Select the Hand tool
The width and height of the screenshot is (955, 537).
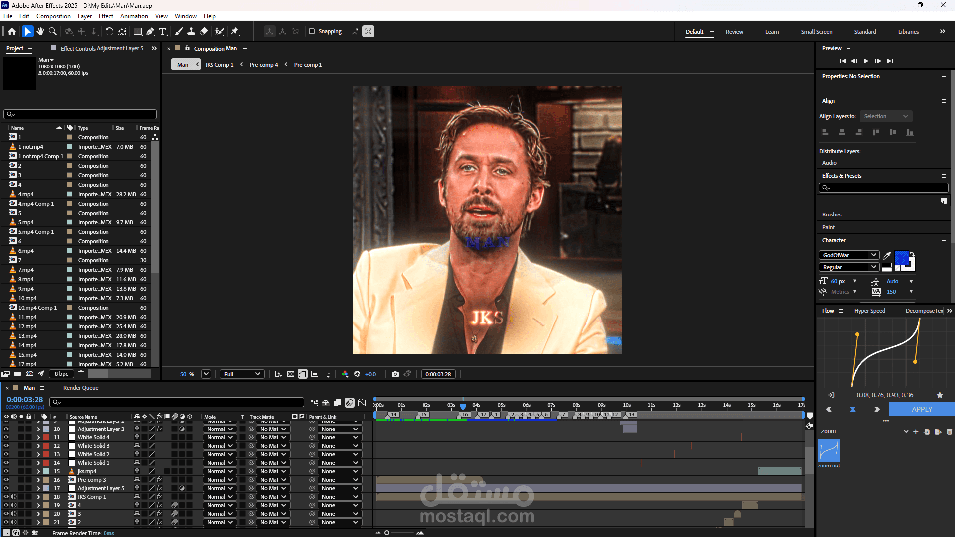click(40, 31)
